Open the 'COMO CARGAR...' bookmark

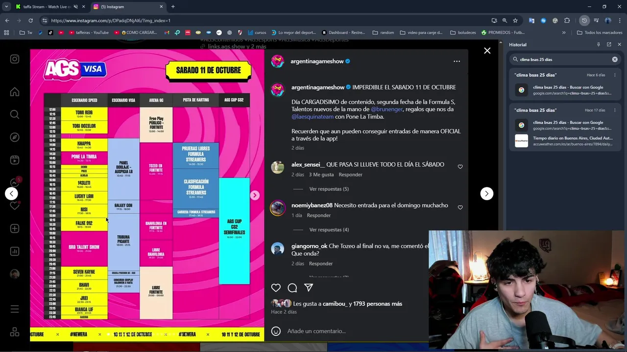click(136, 33)
